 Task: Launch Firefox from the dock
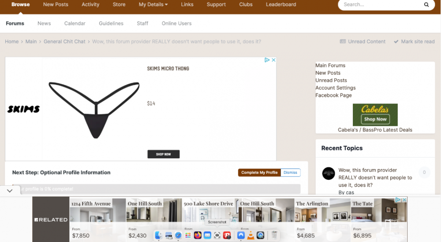coord(198,235)
